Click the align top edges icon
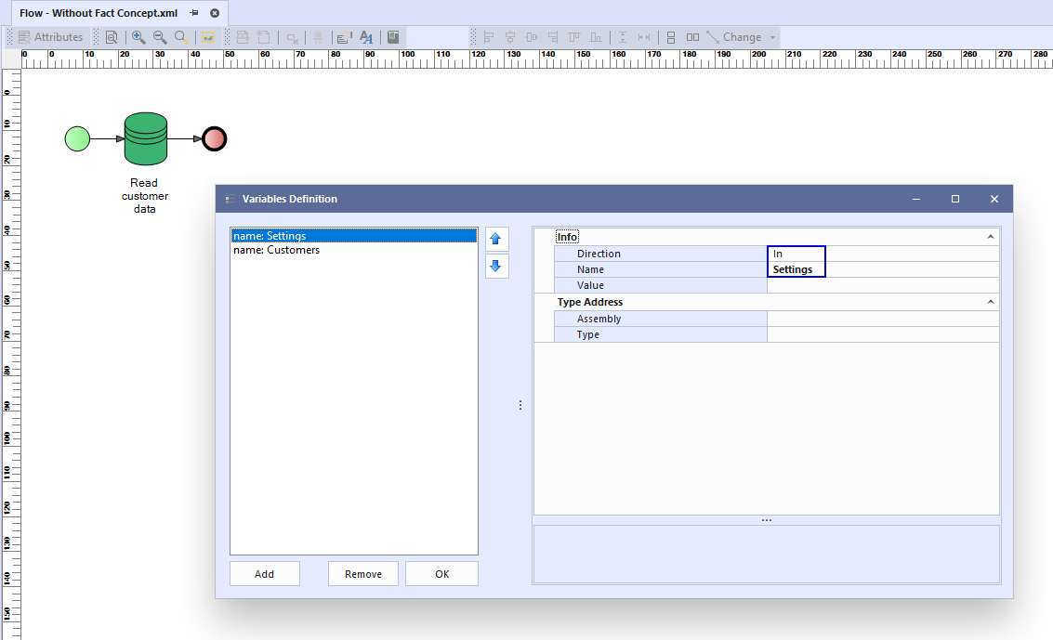This screenshot has width=1053, height=640. click(574, 37)
